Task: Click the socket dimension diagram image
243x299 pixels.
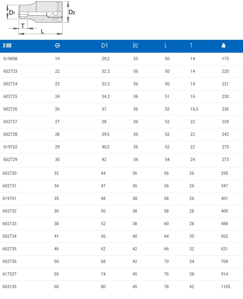Action: click(x=41, y=18)
